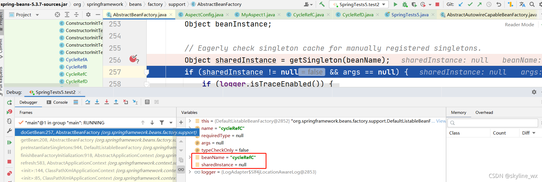Run with Coverage shield icon
Viewport: 542px width, 182px height.
pyautogui.click(x=414, y=4)
